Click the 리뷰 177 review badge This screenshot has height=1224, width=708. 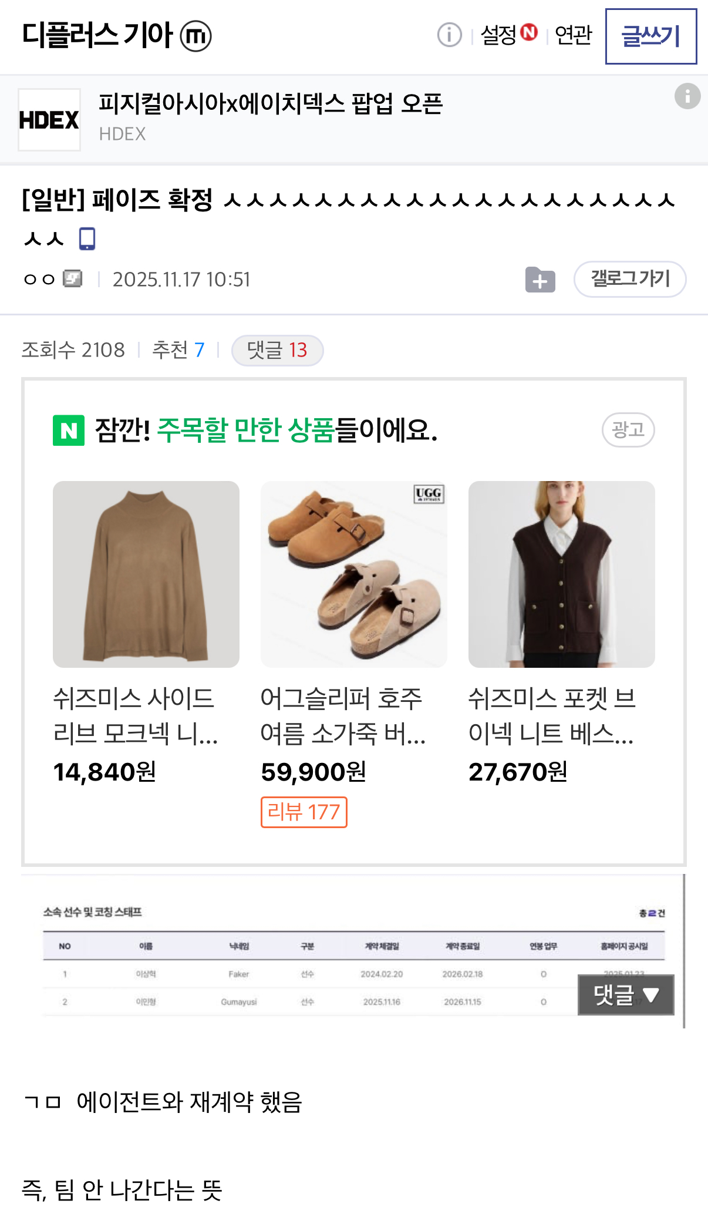[304, 812]
